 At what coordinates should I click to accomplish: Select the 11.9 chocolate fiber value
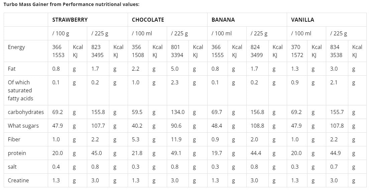175,139
